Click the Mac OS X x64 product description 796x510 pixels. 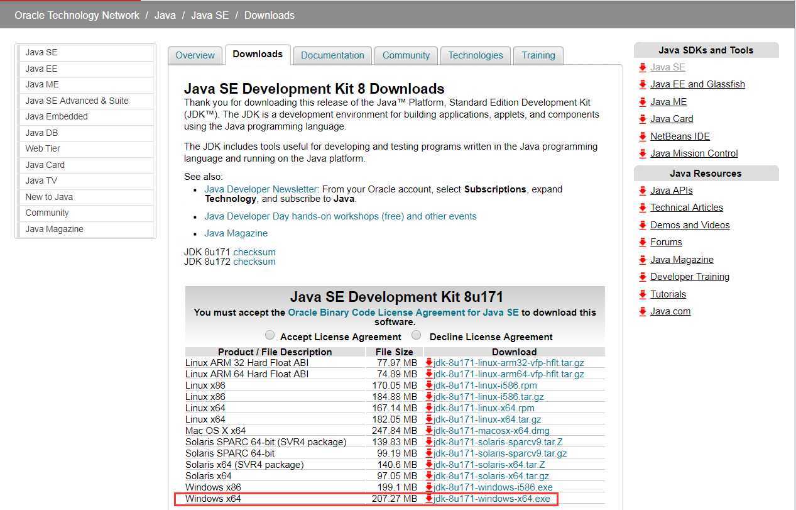click(215, 431)
